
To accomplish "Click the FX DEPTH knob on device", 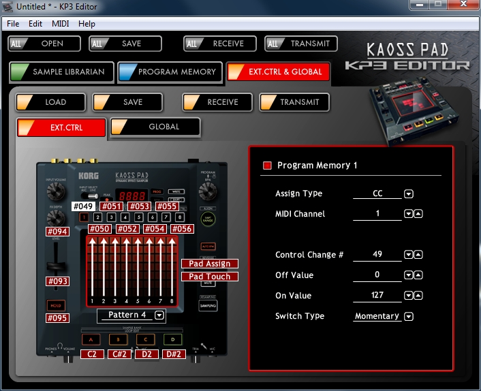I will pyautogui.click(x=56, y=218).
